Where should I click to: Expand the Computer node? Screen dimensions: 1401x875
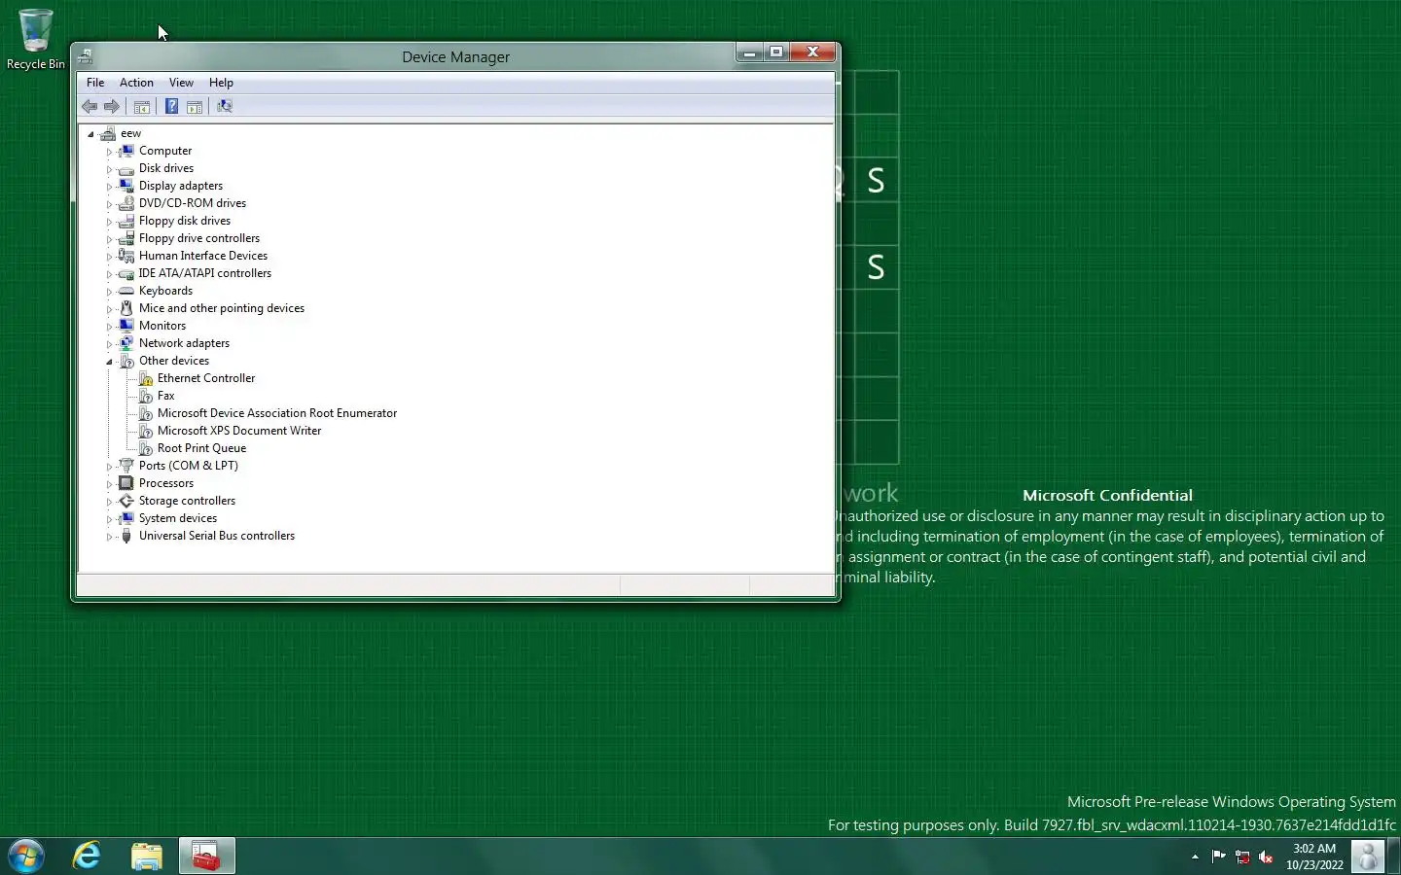click(109, 152)
